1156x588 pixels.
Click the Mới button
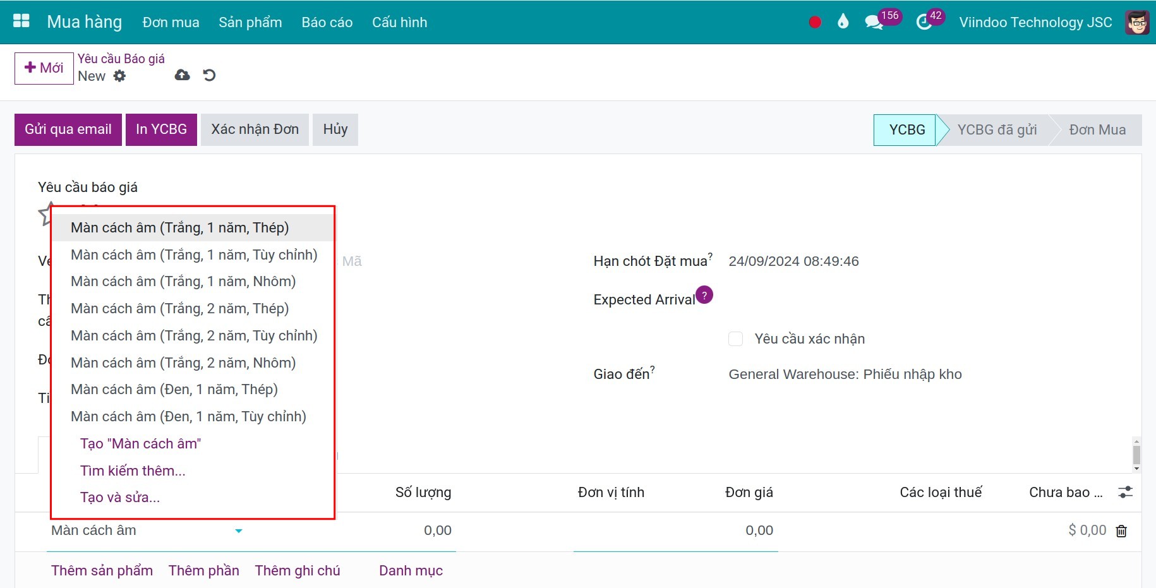point(44,68)
